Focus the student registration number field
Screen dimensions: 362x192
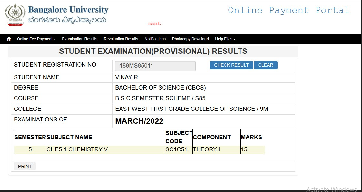click(155, 66)
